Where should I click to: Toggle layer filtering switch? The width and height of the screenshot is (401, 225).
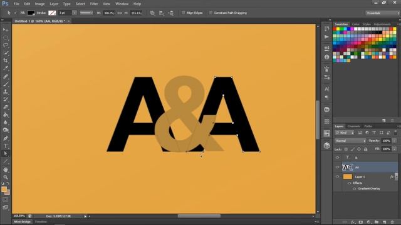point(395,132)
